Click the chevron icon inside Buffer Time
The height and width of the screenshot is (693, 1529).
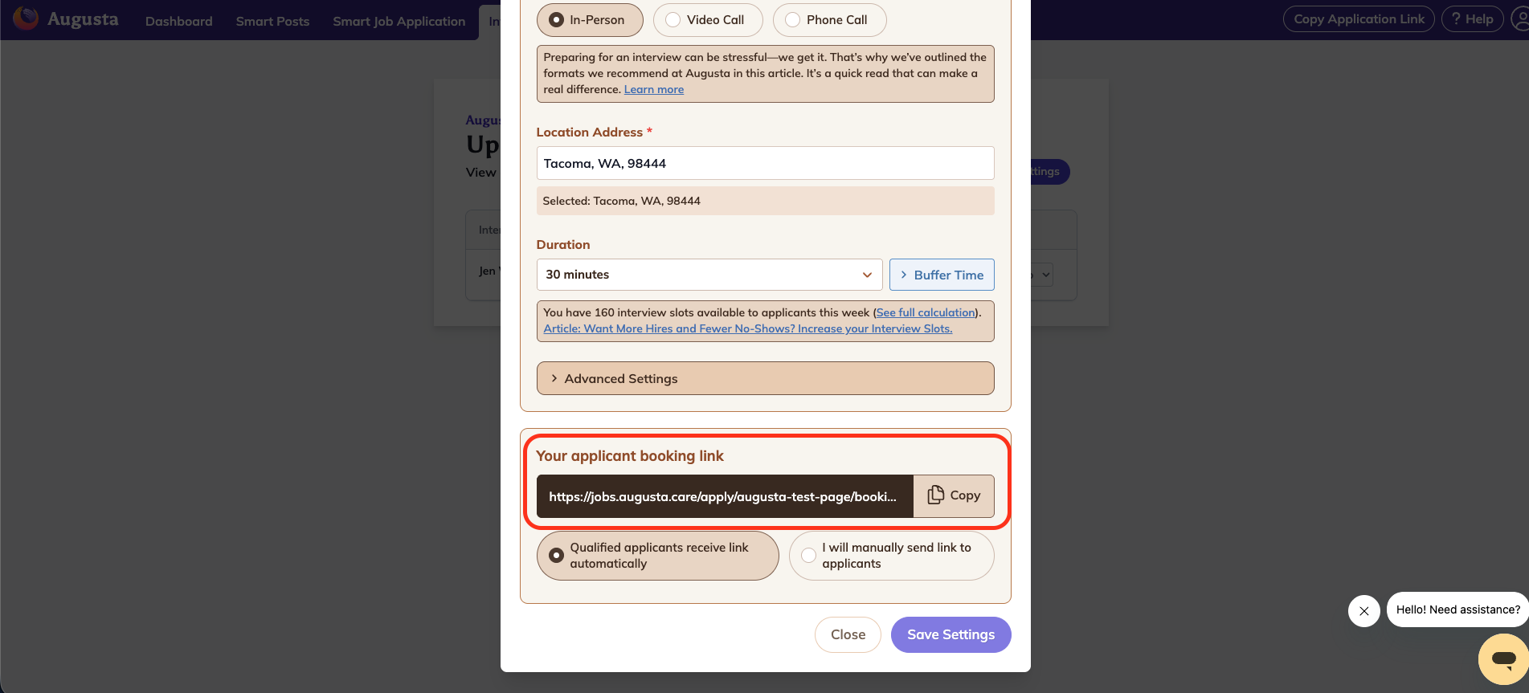pos(903,274)
